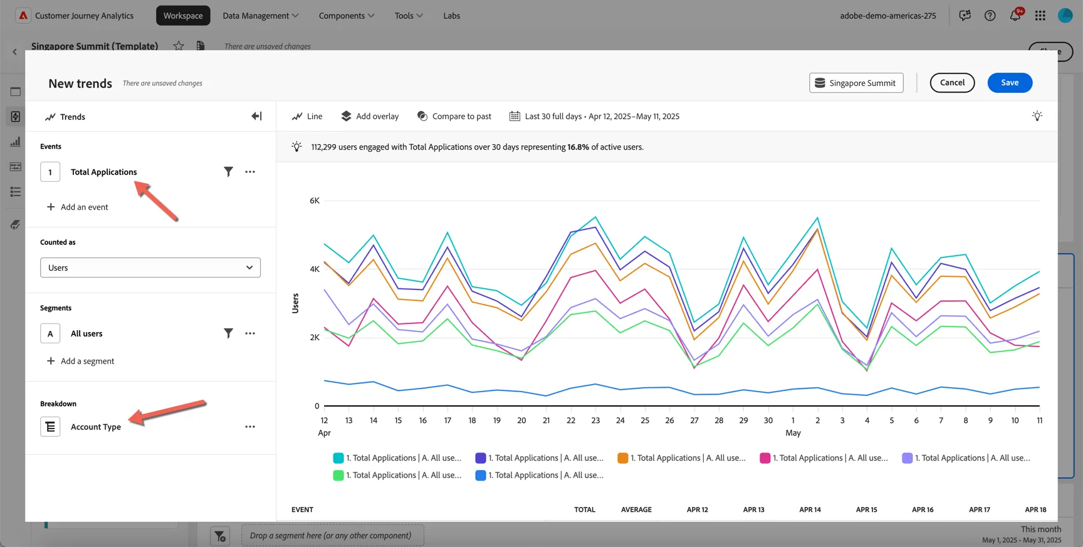Click the Adobe logo icon
Image resolution: width=1083 pixels, height=547 pixels.
point(23,16)
